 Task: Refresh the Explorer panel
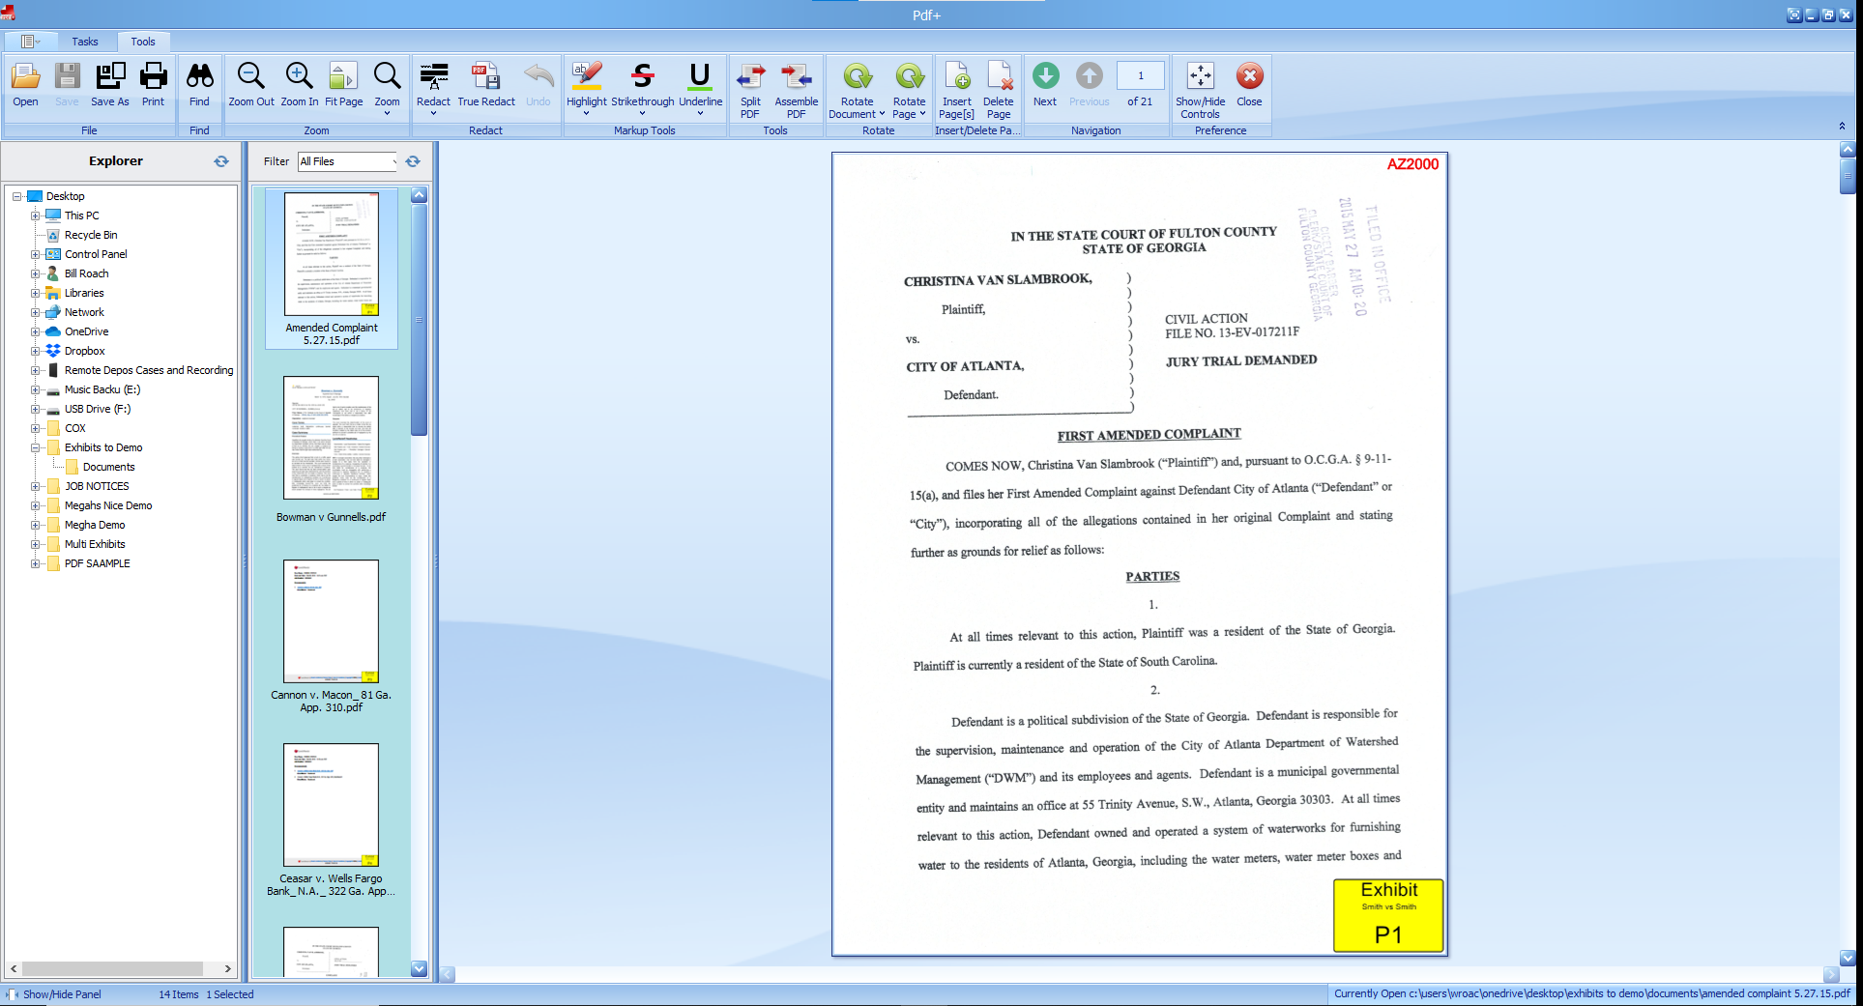[x=221, y=161]
